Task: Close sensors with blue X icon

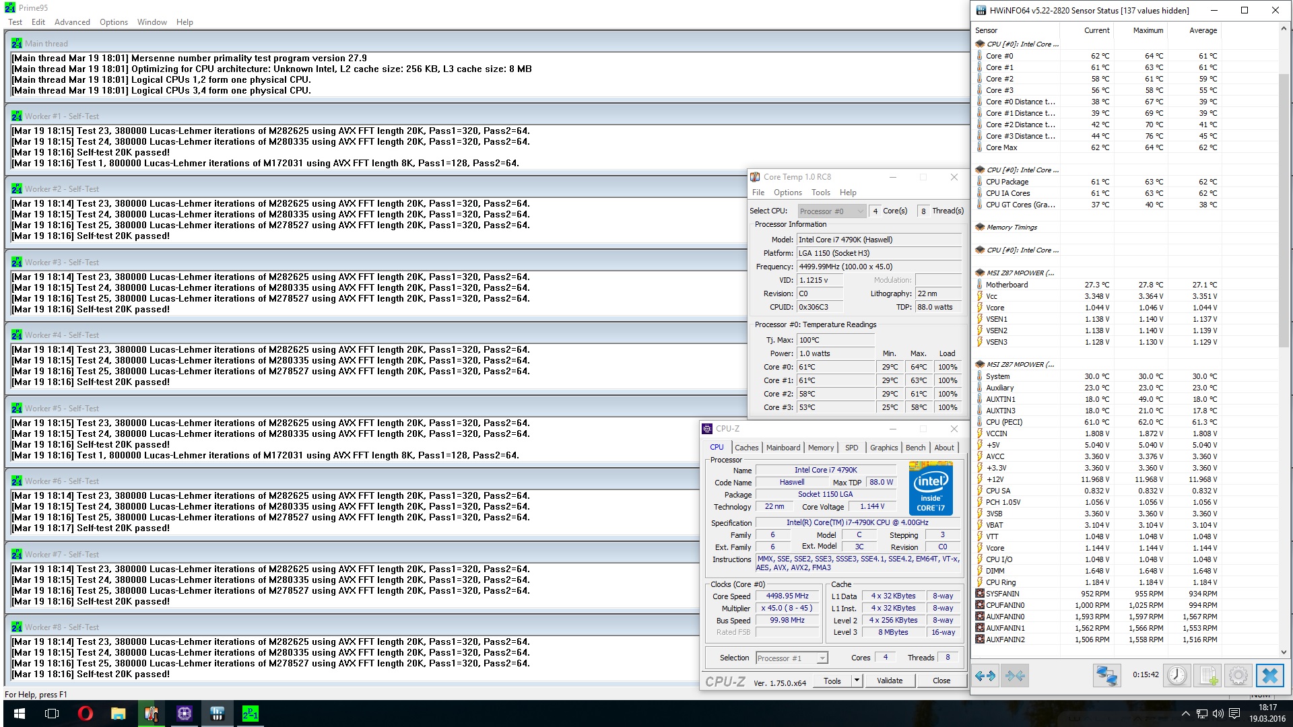Action: click(x=1269, y=675)
